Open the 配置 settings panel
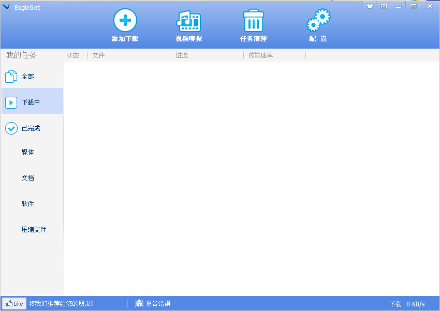The width and height of the screenshot is (440, 311). tap(318, 24)
